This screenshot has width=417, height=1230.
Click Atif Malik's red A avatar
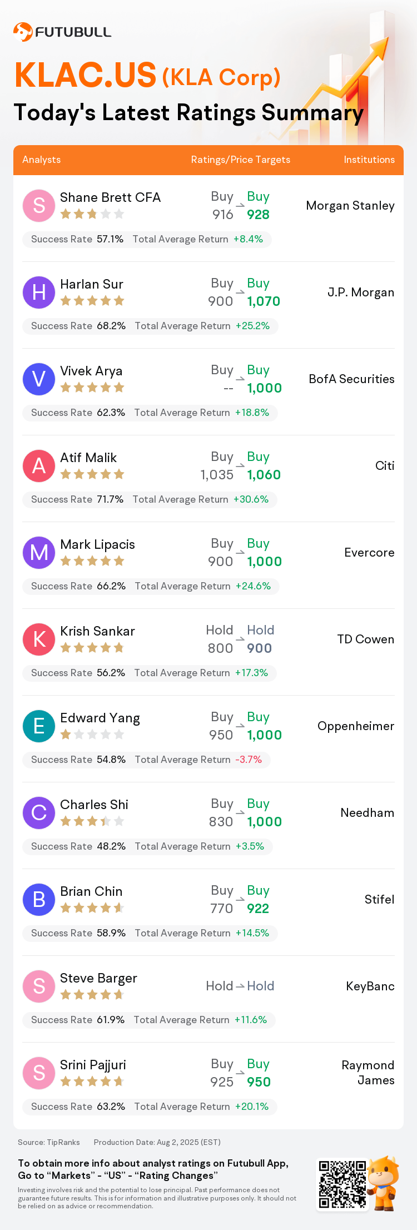tap(39, 466)
